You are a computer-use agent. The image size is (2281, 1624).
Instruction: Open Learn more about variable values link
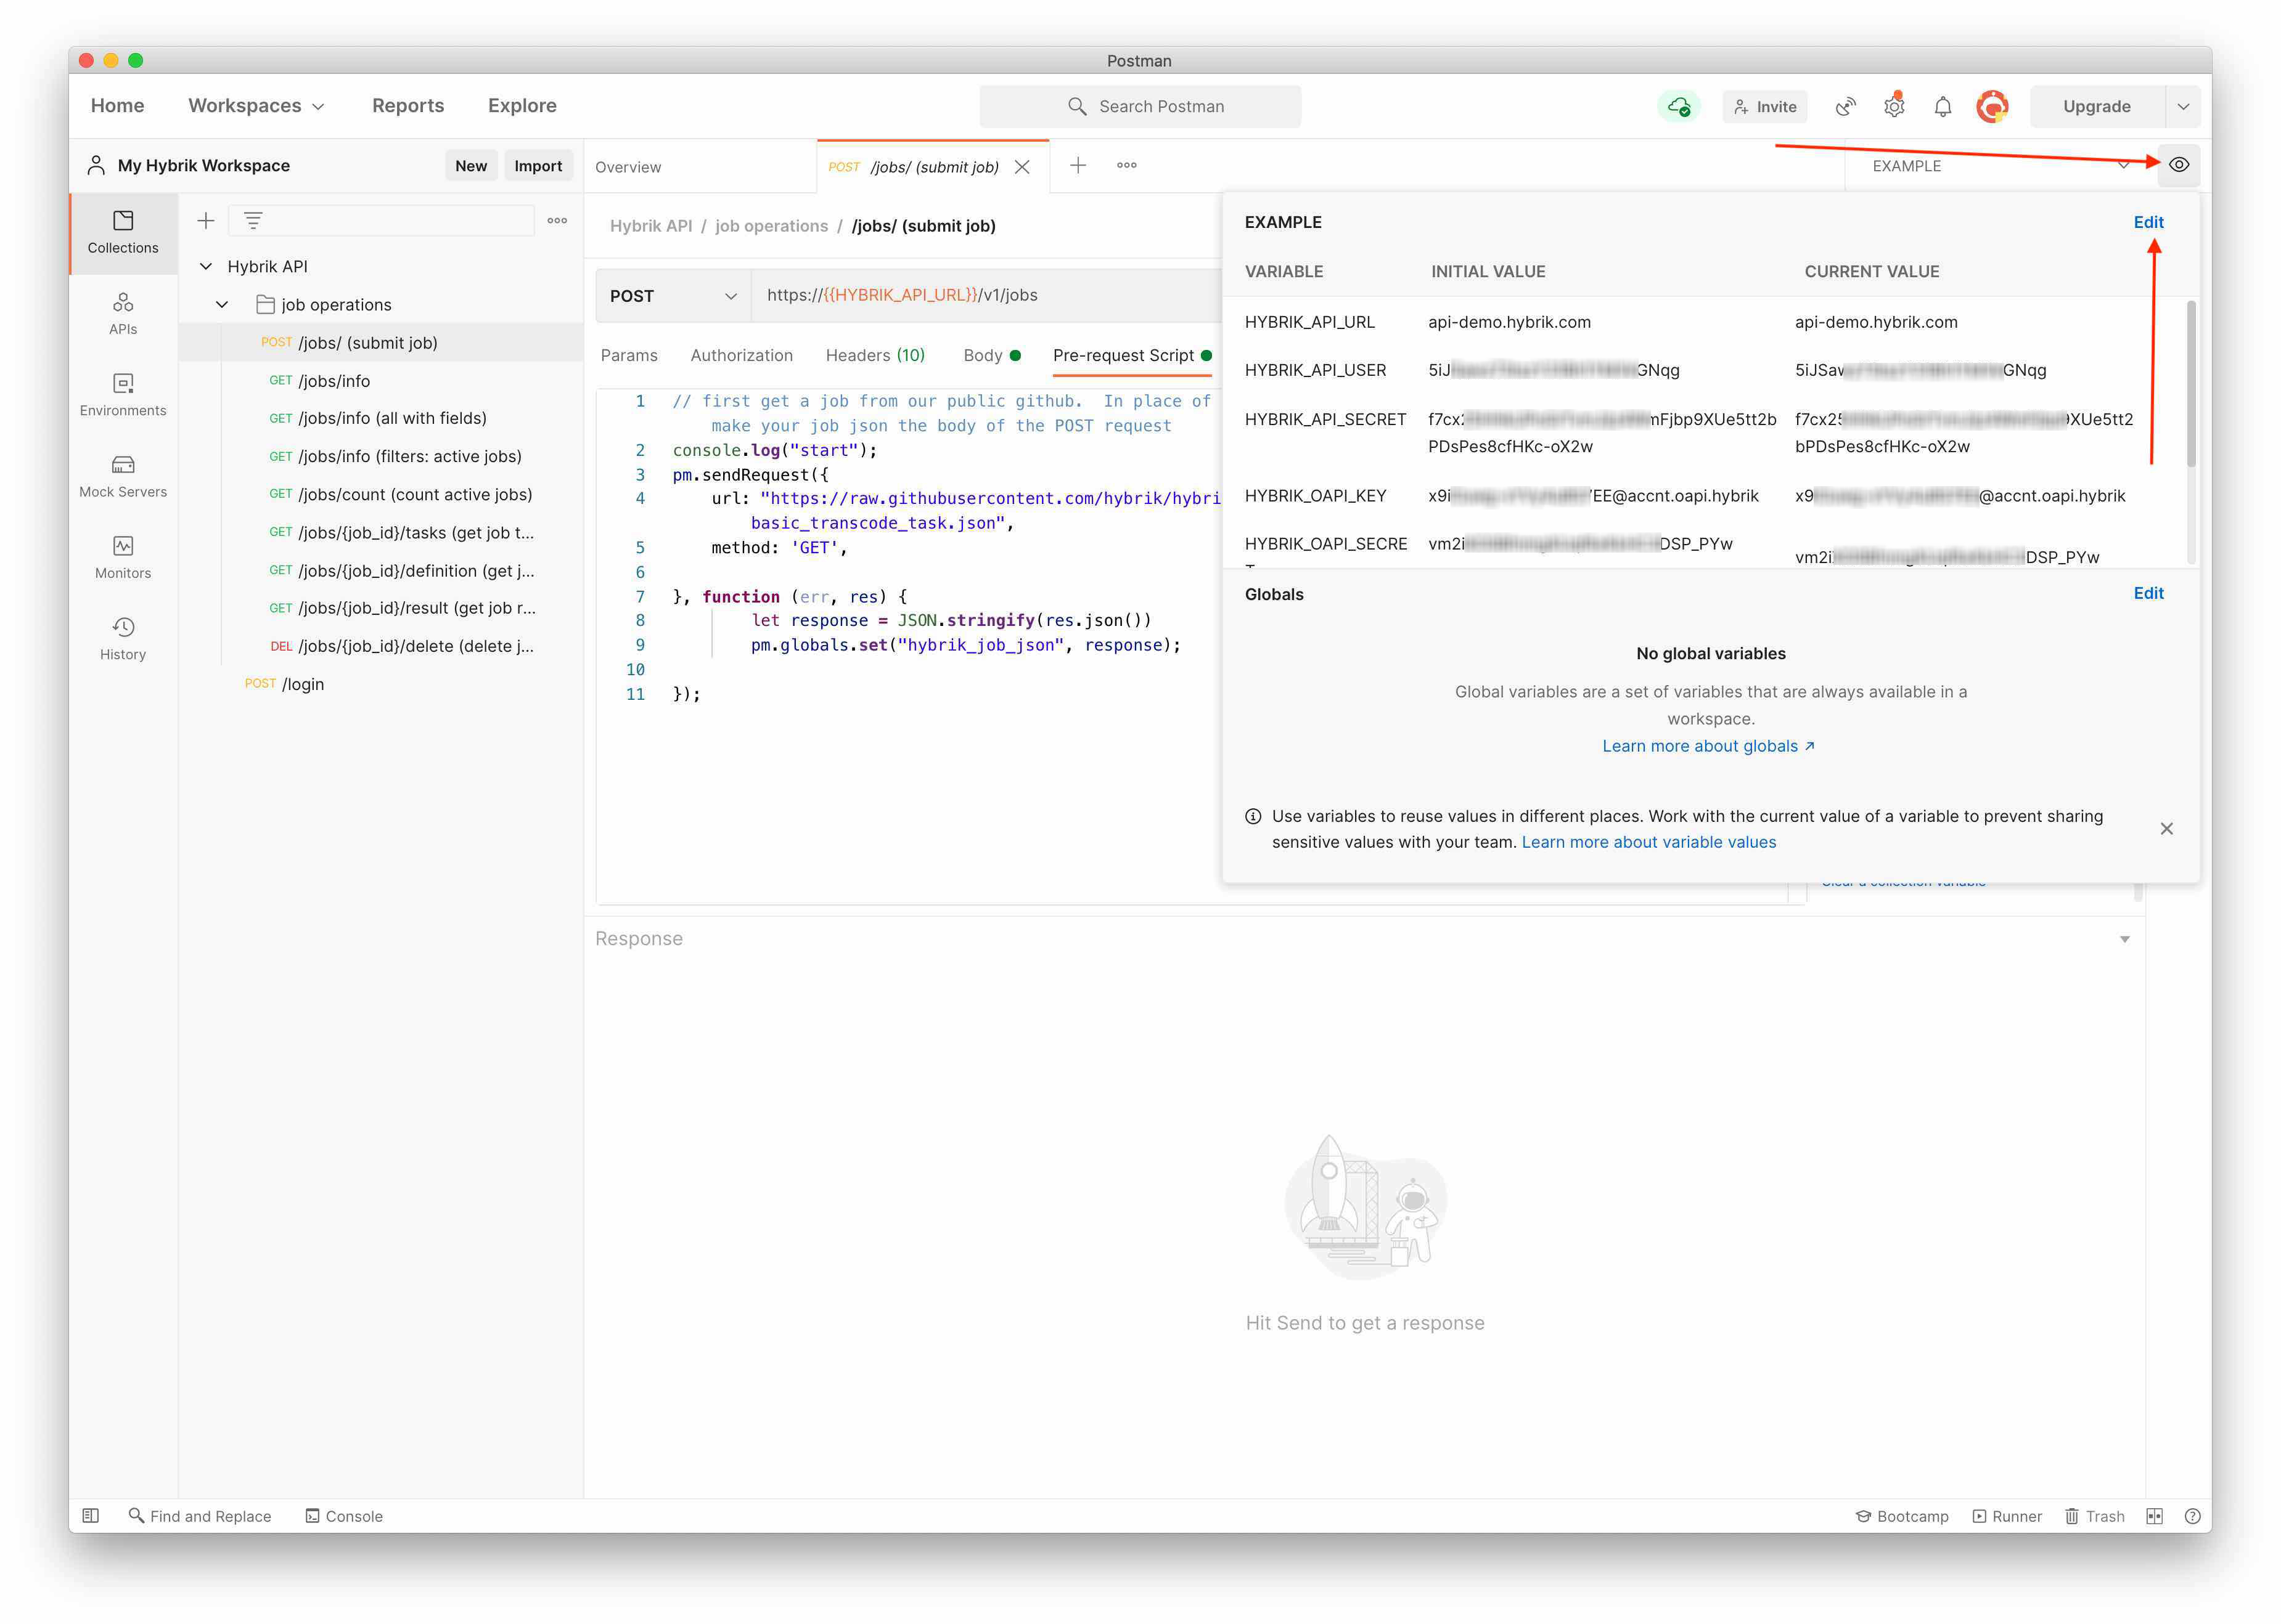click(1648, 843)
